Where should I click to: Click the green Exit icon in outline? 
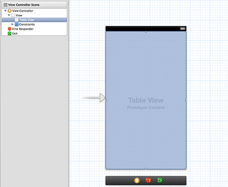coord(10,33)
